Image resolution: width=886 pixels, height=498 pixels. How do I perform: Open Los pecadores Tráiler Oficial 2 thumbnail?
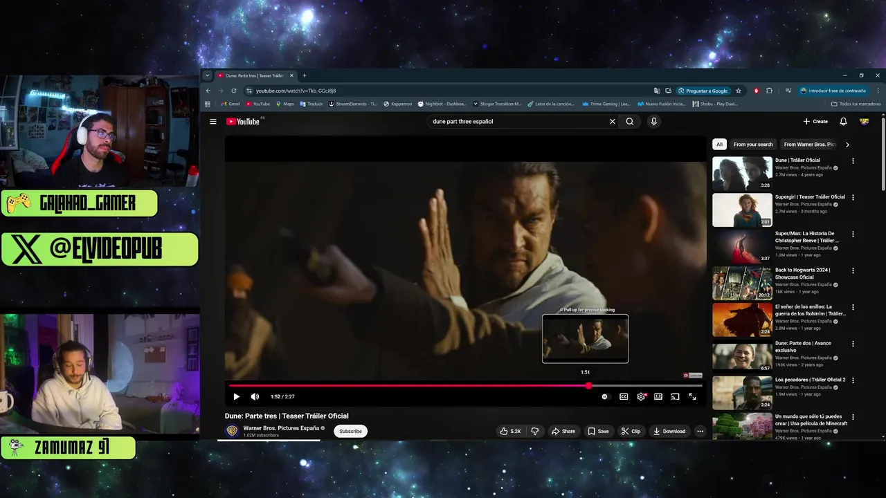742,394
